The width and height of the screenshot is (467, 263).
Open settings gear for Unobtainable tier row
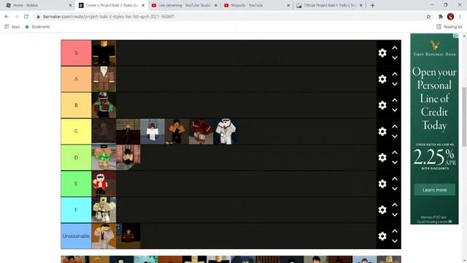coord(382,236)
